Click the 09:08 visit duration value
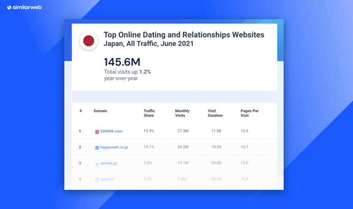353x209 pixels. [216, 163]
